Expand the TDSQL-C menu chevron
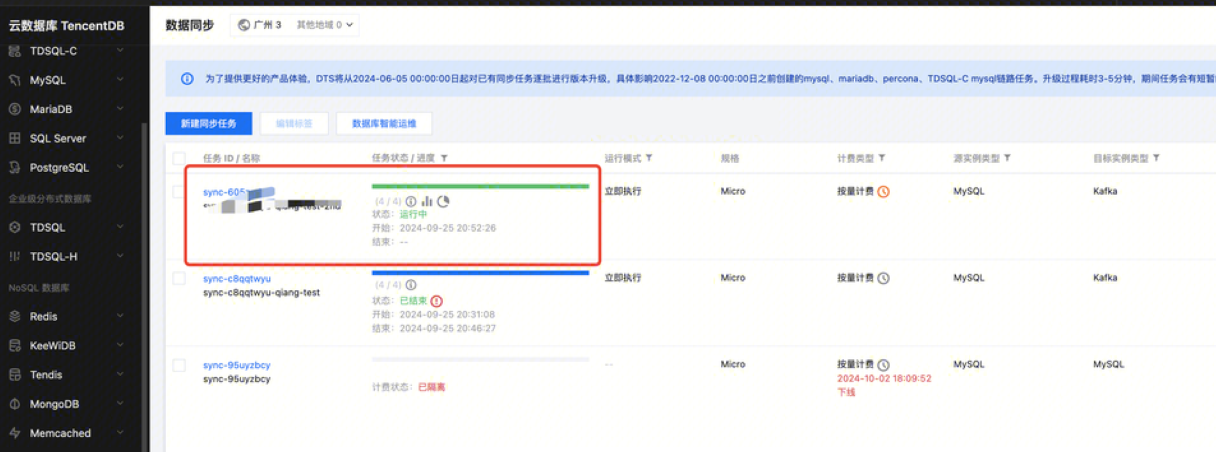The width and height of the screenshot is (1216, 452). (121, 50)
